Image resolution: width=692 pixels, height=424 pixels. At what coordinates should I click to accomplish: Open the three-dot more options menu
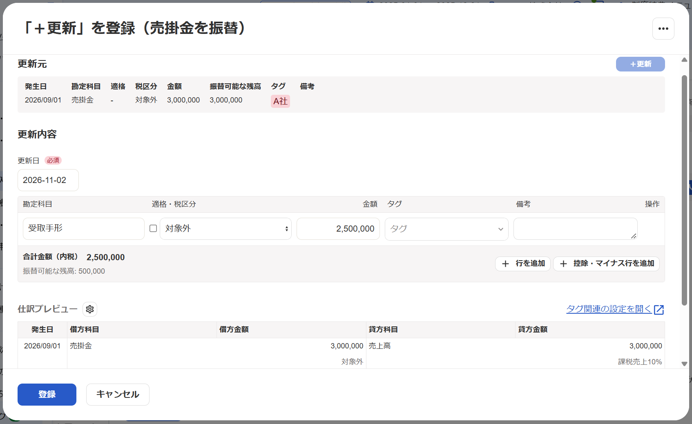pyautogui.click(x=663, y=29)
